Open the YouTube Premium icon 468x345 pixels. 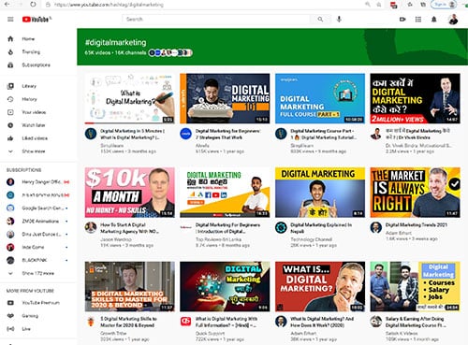tap(10, 303)
